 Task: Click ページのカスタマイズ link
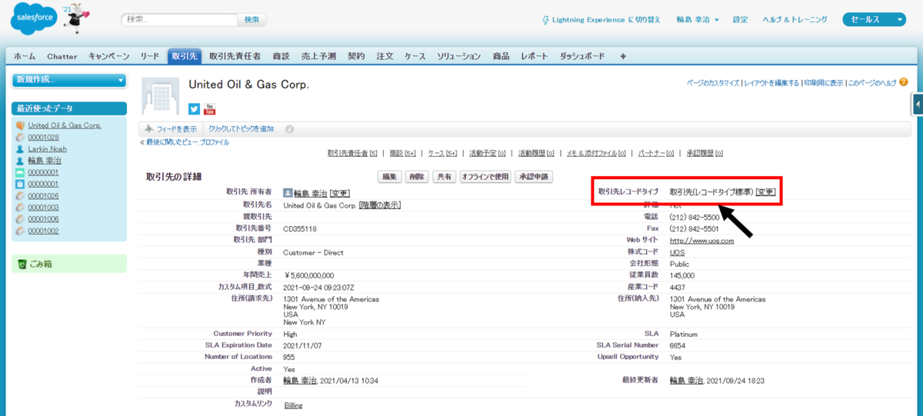[x=713, y=82]
